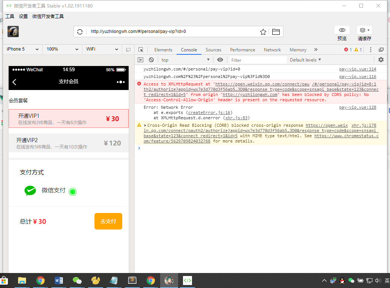Click the eye-shaped Preview (预览) icon
The height and width of the screenshot is (288, 390).
(342, 30)
